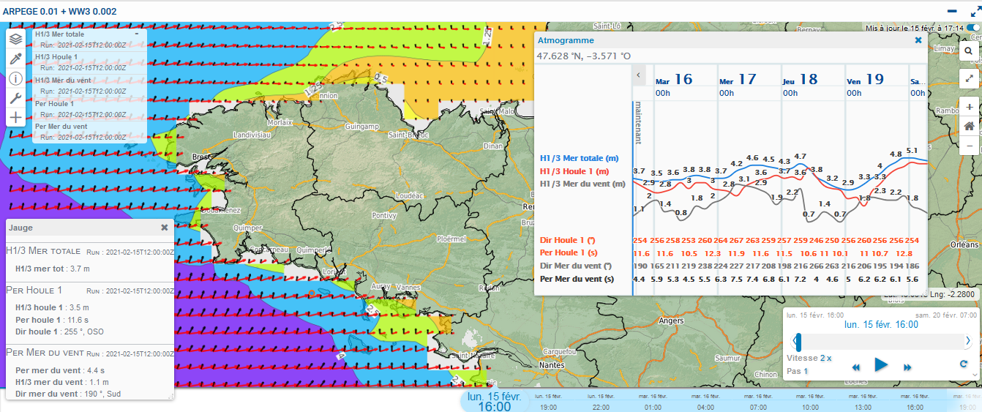Collapse the Atmogramme left chevron

[x=638, y=75]
